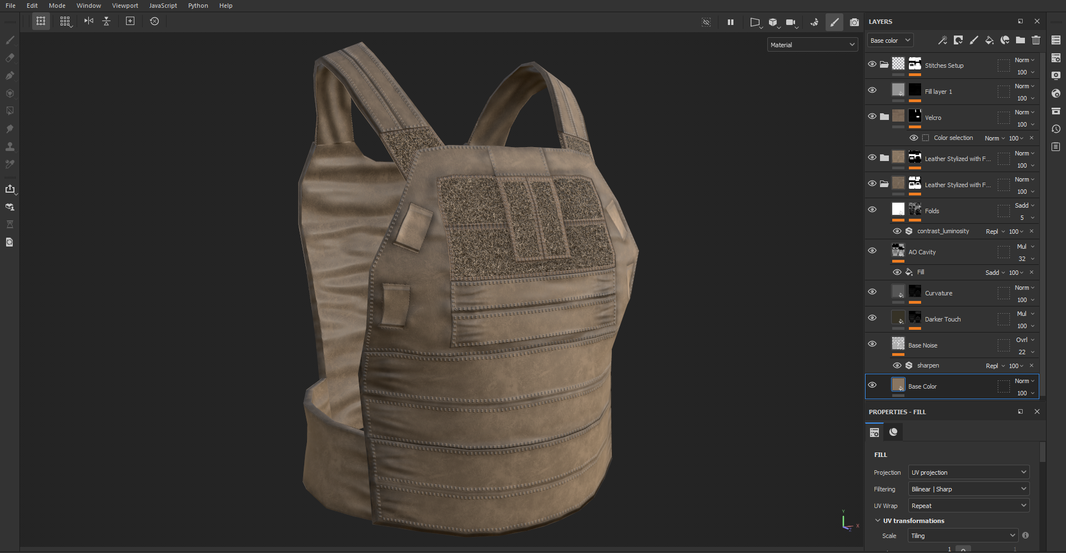This screenshot has height=553, width=1066.
Task: Select the Darker Touch layer
Action: 943,319
